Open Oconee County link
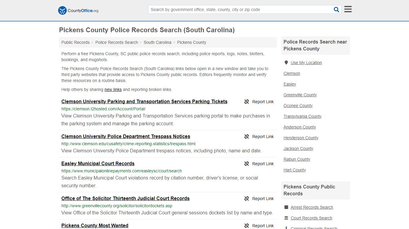 298,106
